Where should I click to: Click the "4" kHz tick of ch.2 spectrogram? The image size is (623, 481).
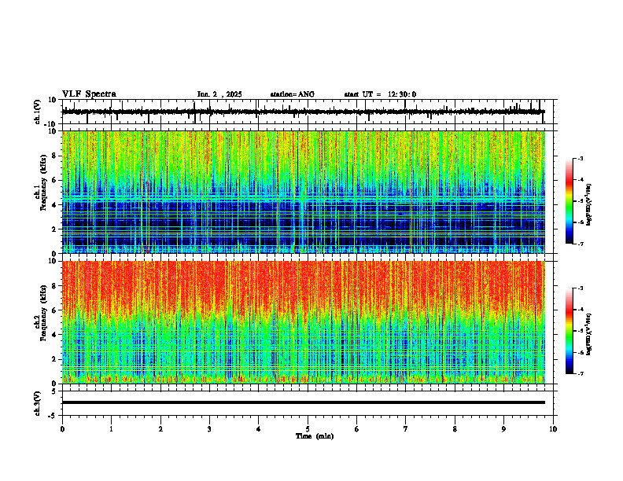[55, 335]
